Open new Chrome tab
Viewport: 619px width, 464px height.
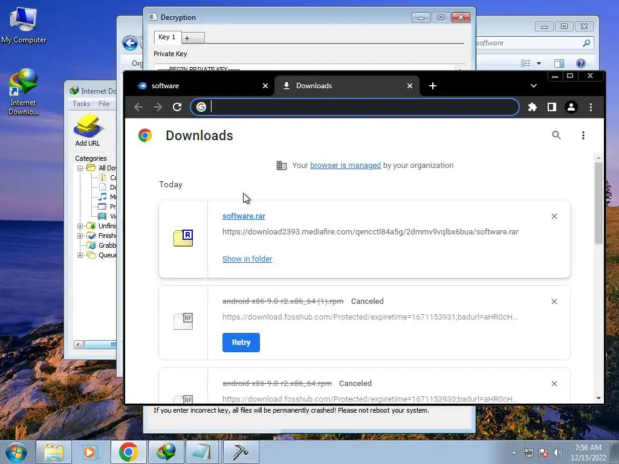click(x=433, y=86)
